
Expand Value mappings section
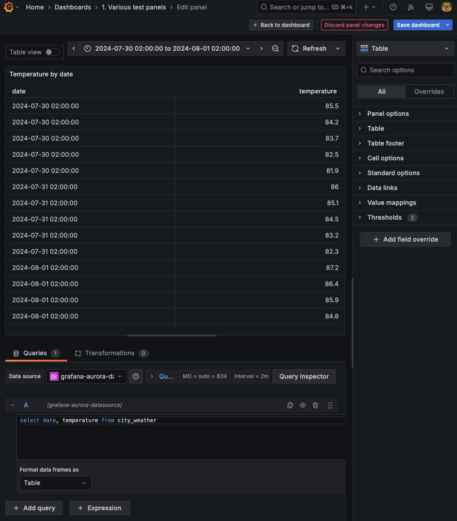(x=405, y=203)
